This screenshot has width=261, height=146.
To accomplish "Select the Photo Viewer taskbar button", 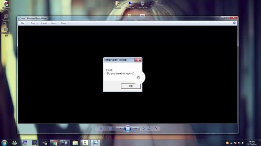I will pyautogui.click(x=95, y=143).
